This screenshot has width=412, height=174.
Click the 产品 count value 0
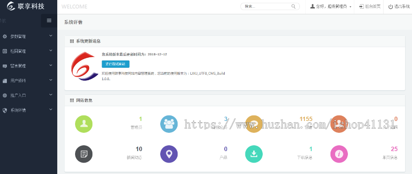click(226, 149)
